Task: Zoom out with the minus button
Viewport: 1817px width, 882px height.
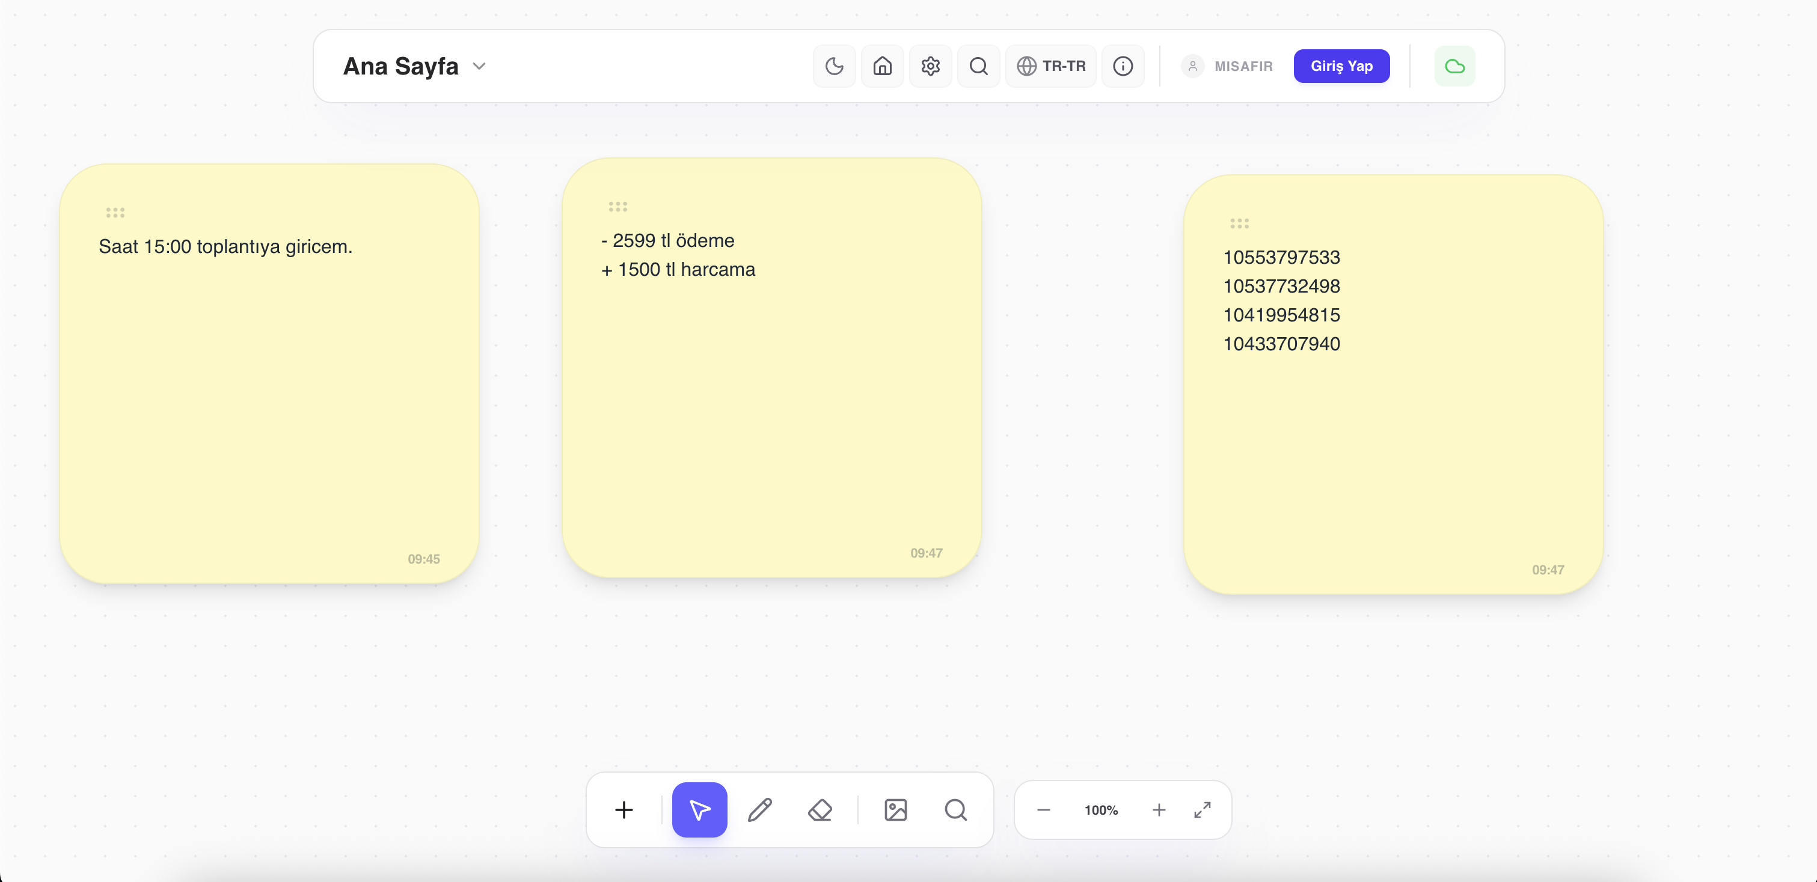Action: click(x=1043, y=809)
